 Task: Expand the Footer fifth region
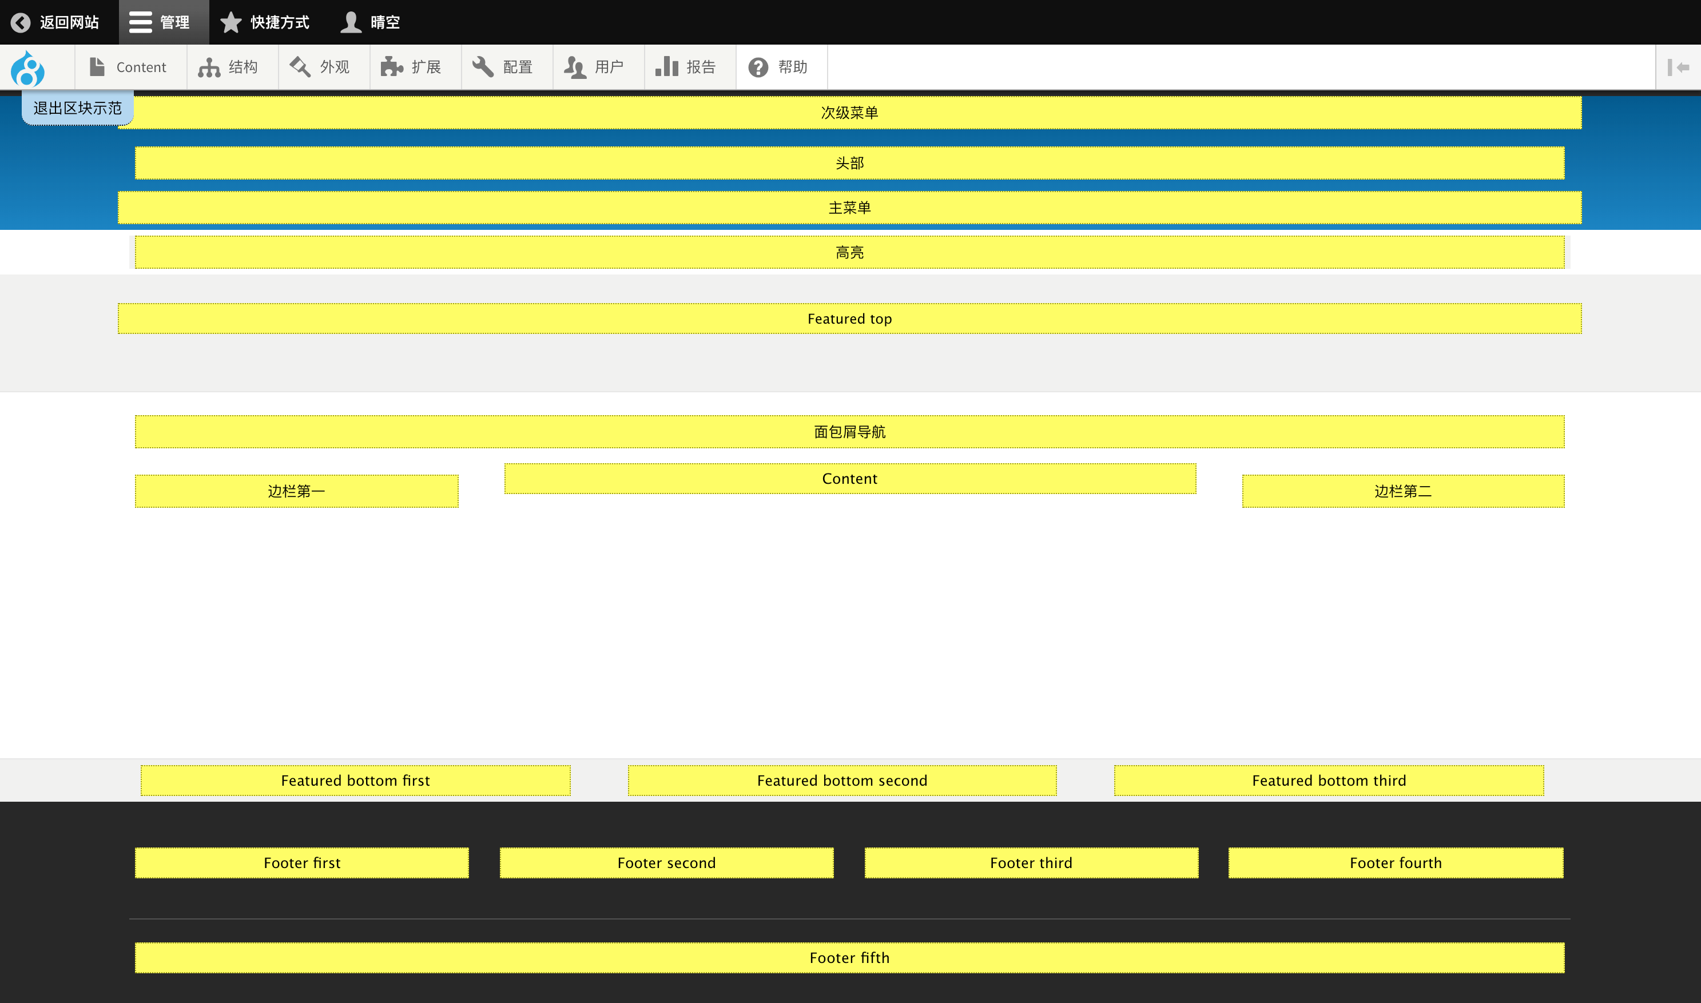[849, 958]
